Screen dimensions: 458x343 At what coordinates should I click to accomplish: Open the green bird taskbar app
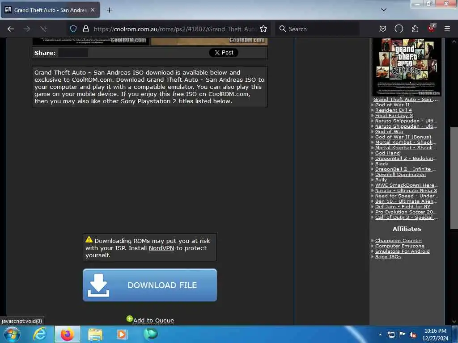[150, 334]
